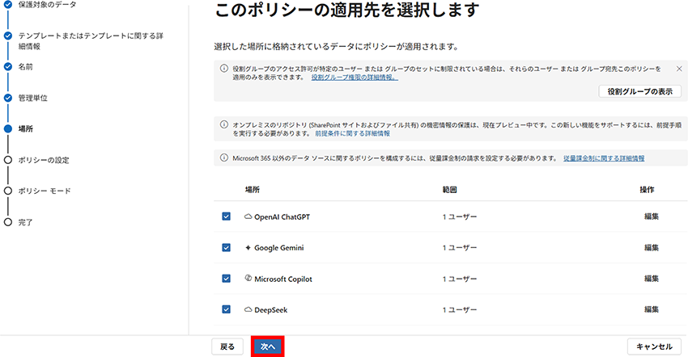Click info icon in on-premises repository notice
The image size is (688, 357).
pos(224,125)
